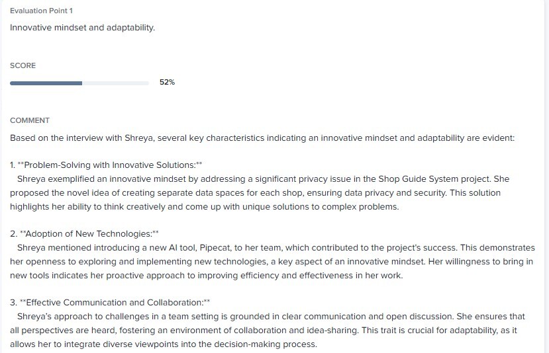The image size is (549, 353).
Task: Click the filled portion of the score bar
Action: point(46,83)
